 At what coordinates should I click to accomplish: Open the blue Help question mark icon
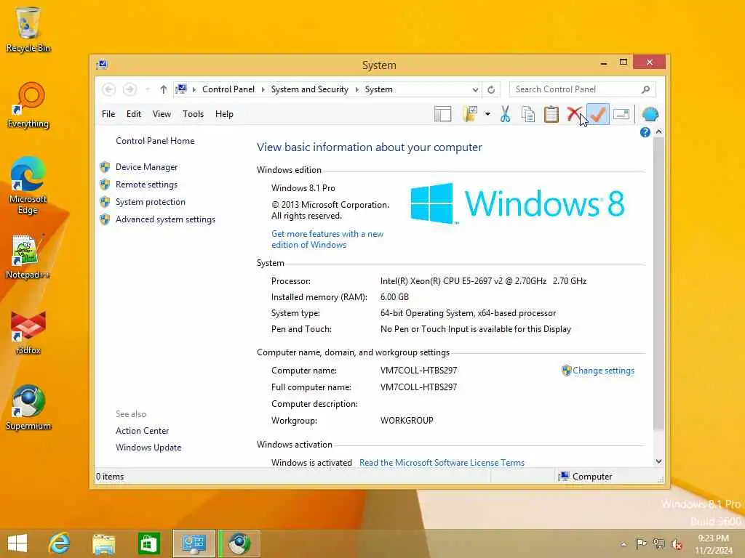coord(645,132)
